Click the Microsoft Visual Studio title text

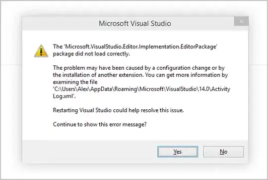pos(135,24)
